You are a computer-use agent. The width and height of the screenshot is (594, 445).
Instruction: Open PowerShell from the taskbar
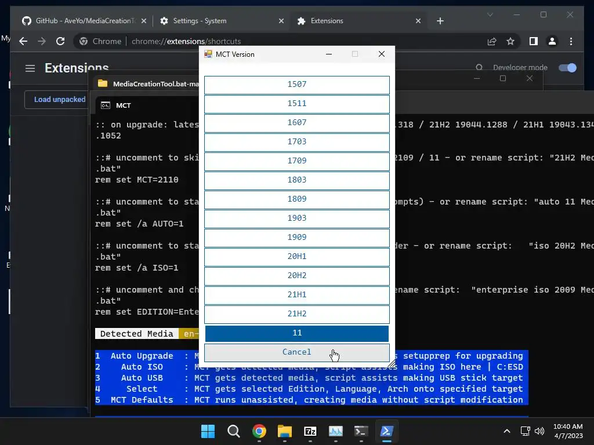click(387, 431)
